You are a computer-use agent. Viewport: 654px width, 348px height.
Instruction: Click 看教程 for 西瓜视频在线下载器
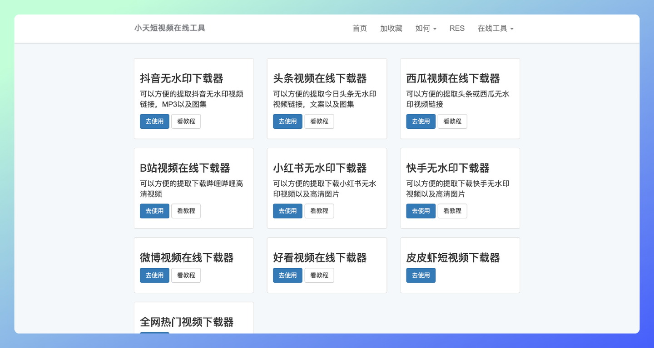pyautogui.click(x=452, y=121)
